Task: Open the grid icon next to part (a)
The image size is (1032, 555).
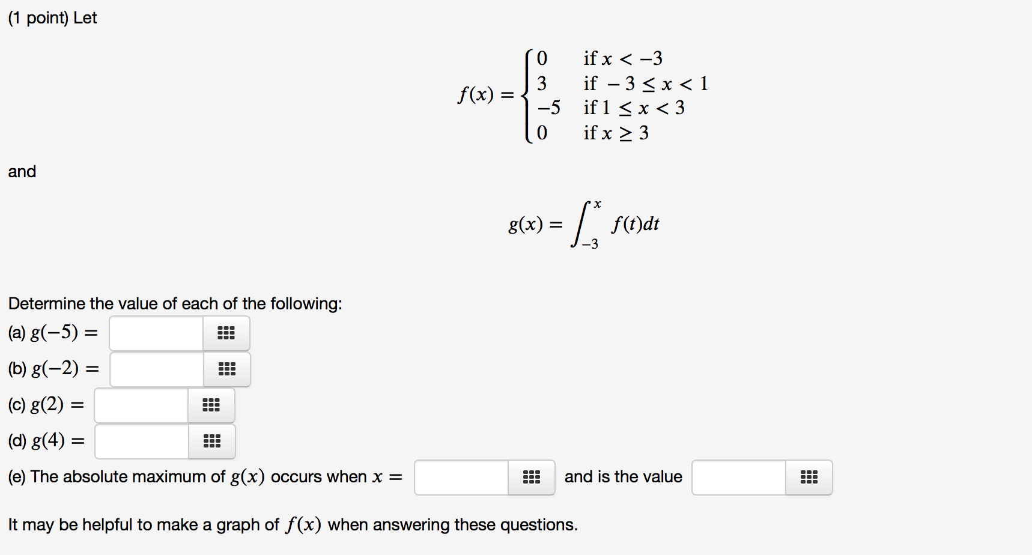Action: tap(226, 333)
